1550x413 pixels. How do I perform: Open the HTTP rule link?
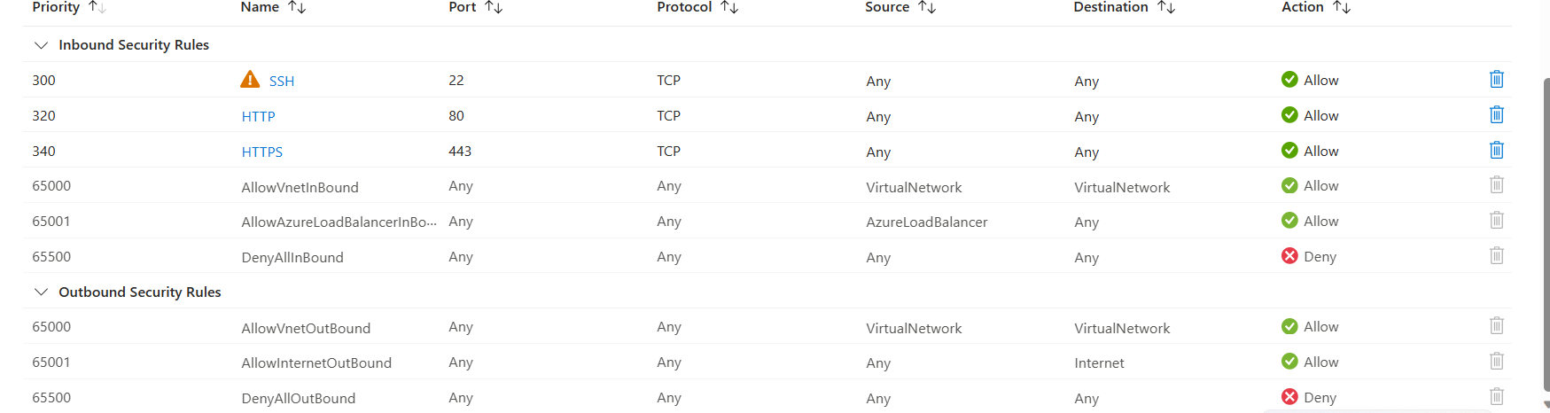(259, 116)
